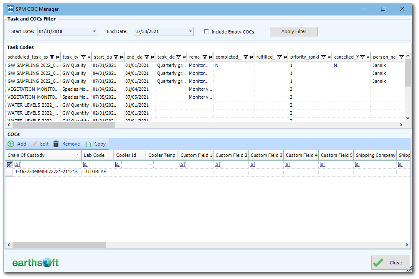Enable Include Empty COCs checkbox
The image size is (419, 279).
coord(206,31)
